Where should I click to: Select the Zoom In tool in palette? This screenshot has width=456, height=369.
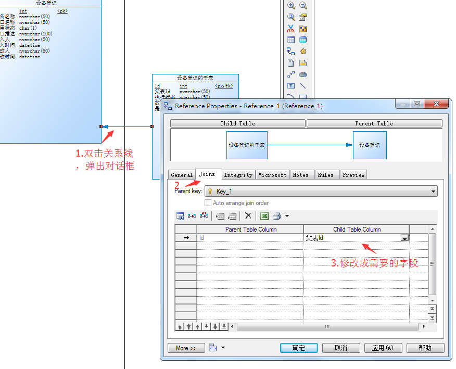click(x=291, y=5)
